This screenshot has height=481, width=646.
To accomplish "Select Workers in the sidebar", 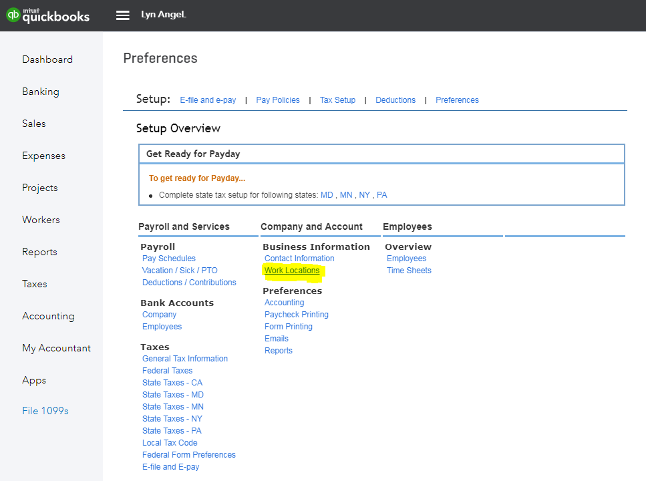I will (x=40, y=219).
